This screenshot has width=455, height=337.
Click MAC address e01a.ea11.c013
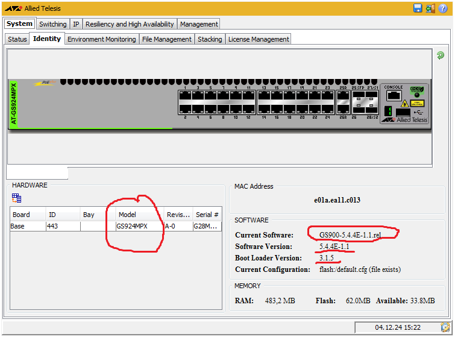(337, 200)
